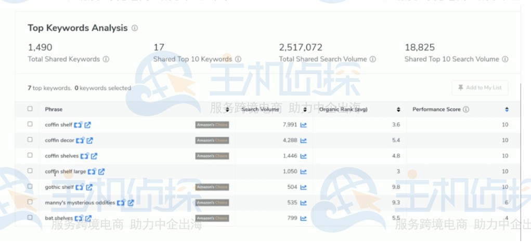
Task: View search volume trend chart for 1,446
Action: 303,156
